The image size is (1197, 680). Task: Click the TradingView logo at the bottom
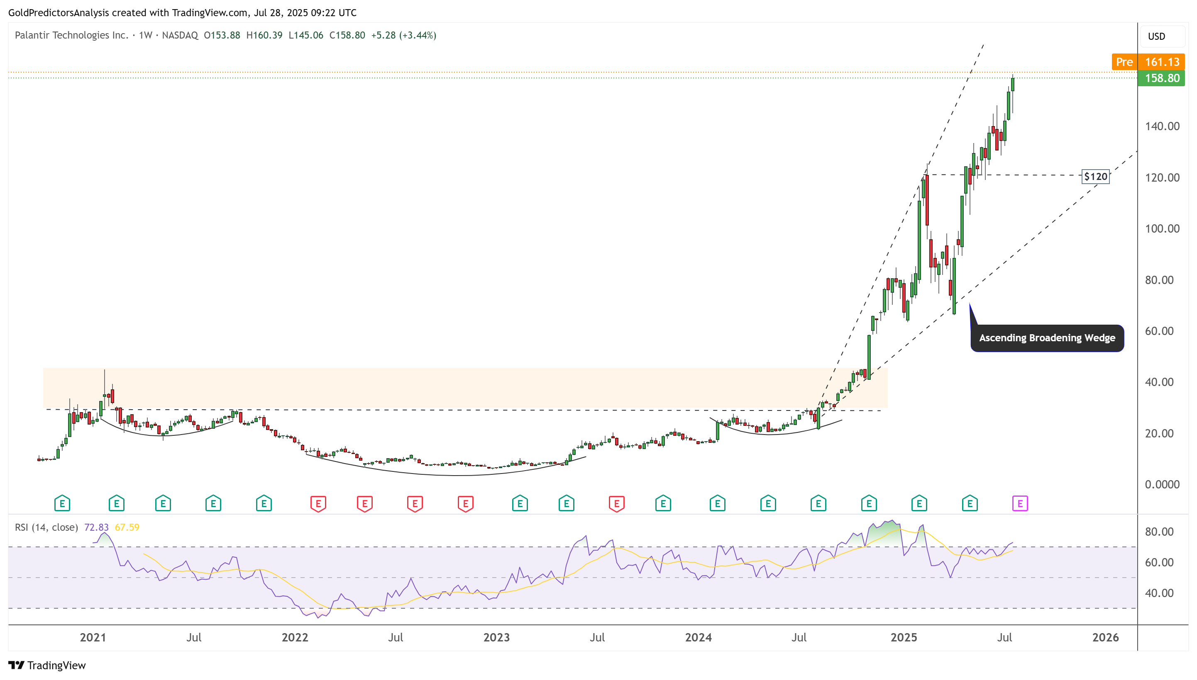click(x=47, y=665)
